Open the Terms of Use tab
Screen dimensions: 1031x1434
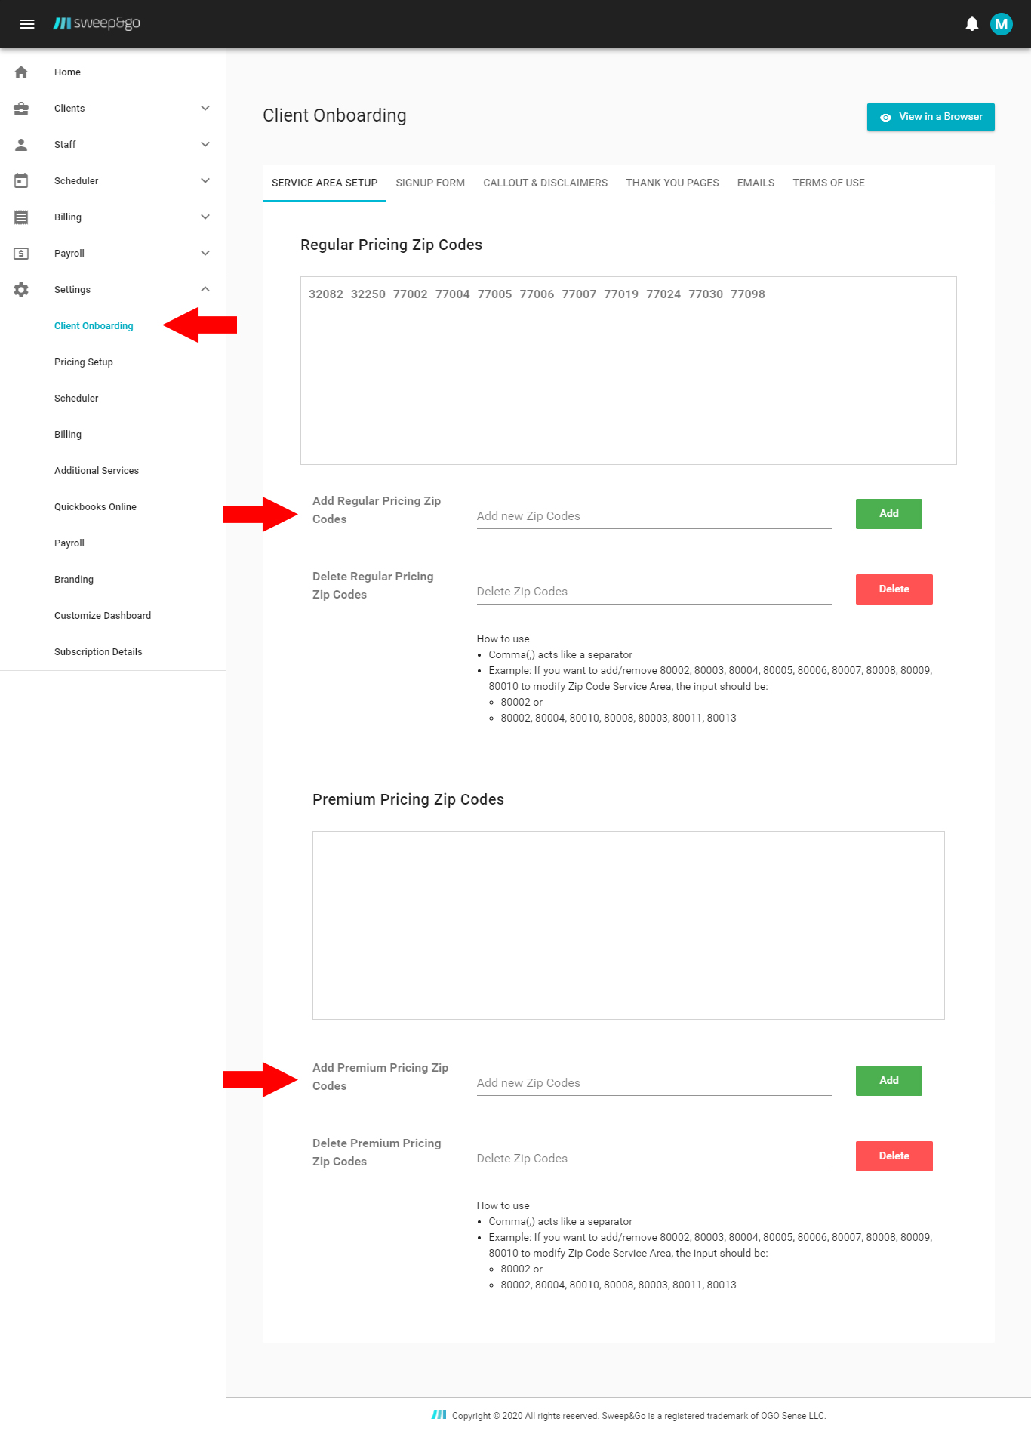coord(828,183)
